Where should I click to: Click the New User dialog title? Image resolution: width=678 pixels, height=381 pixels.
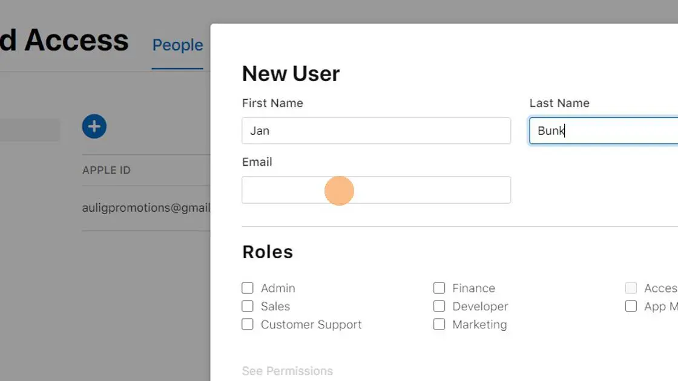click(x=291, y=73)
